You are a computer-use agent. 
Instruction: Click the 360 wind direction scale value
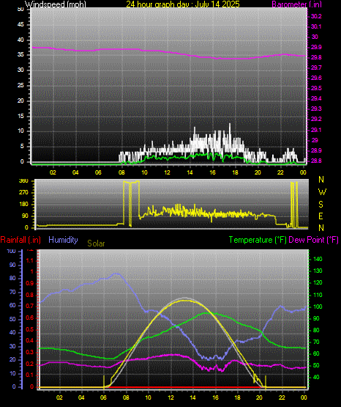tap(23, 181)
